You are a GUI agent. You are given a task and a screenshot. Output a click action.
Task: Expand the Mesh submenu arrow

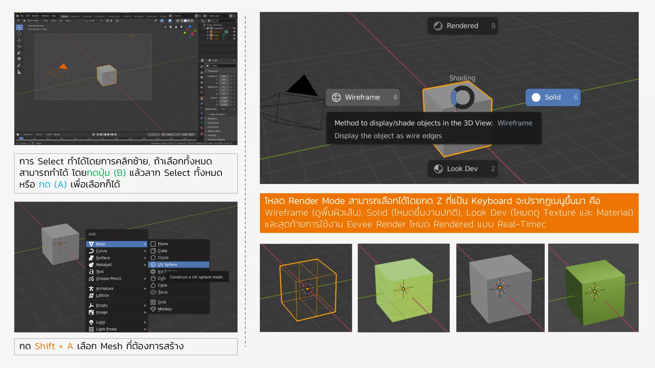[145, 244]
